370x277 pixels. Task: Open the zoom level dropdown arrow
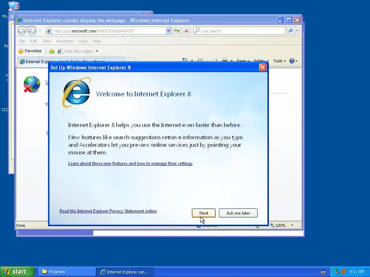292,225
